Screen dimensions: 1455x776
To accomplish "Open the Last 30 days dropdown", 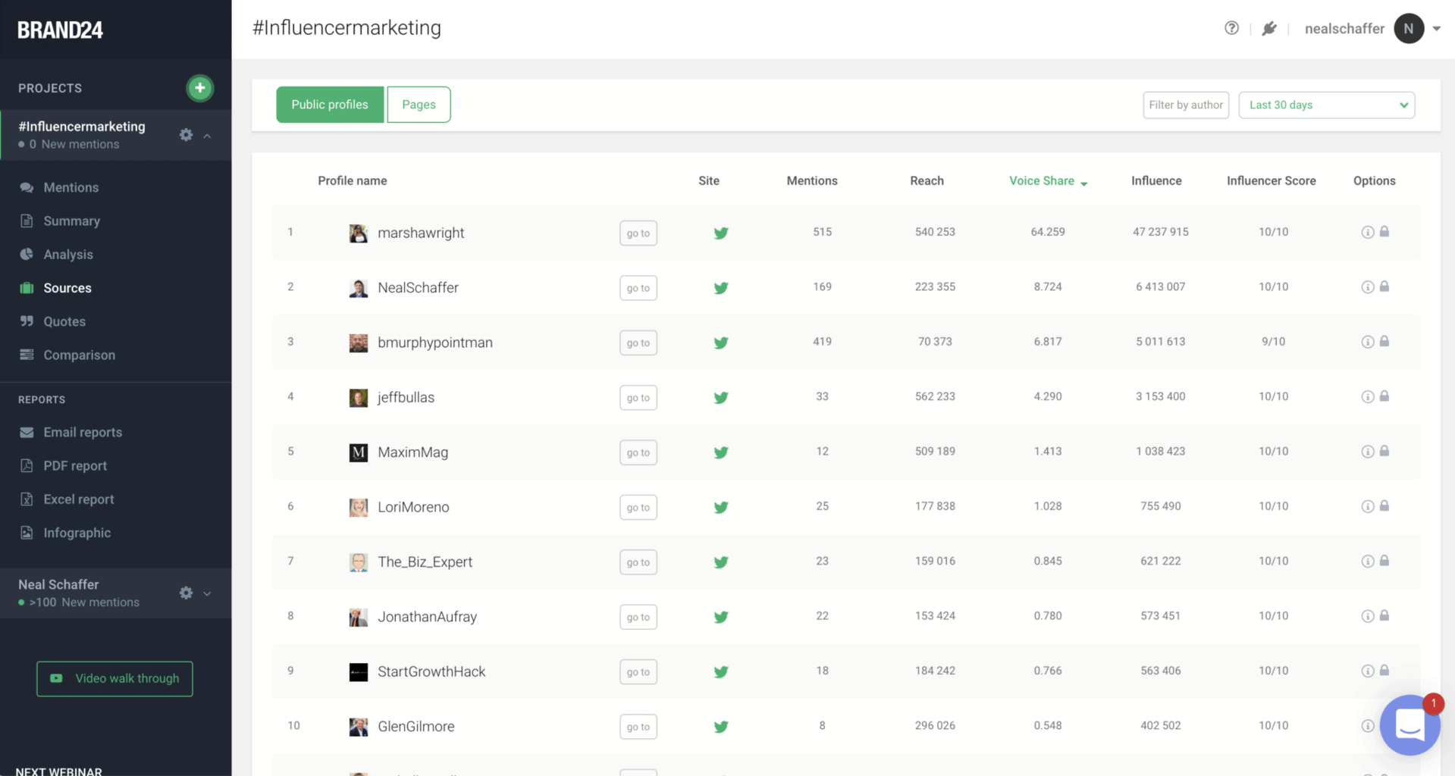I will [x=1327, y=105].
